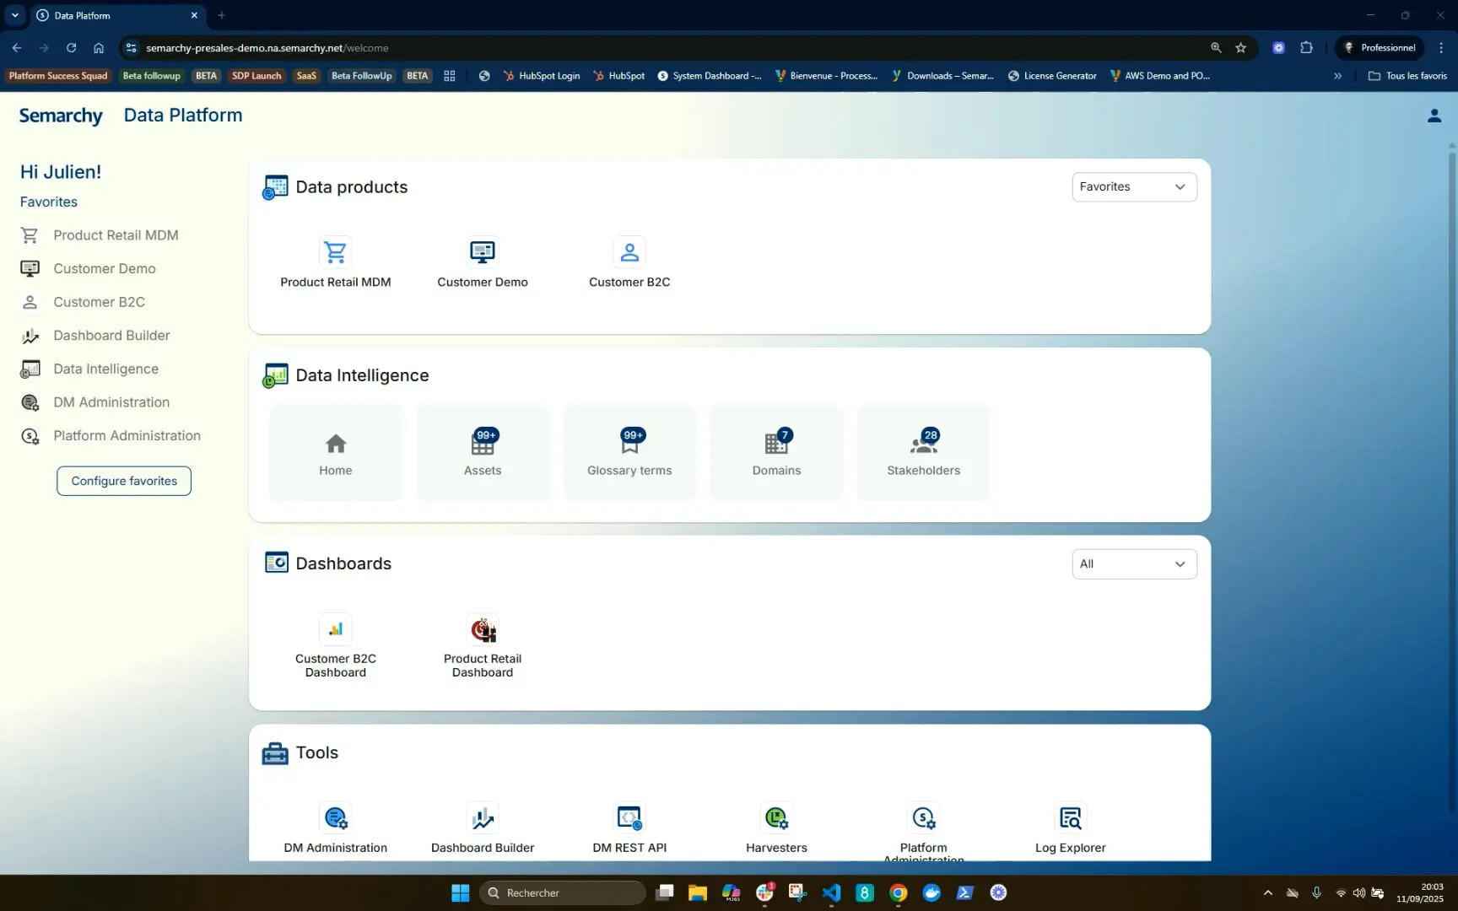Open Customer B2C data product icon
The width and height of the screenshot is (1458, 911).
(629, 252)
